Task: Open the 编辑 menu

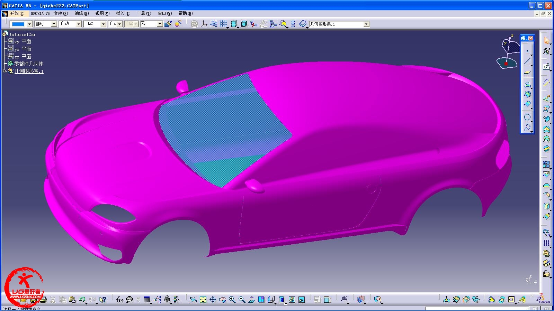Action: click(x=81, y=13)
